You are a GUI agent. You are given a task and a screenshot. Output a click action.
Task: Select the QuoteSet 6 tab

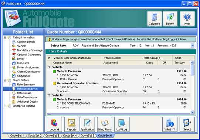pyautogui.click(x=105, y=136)
